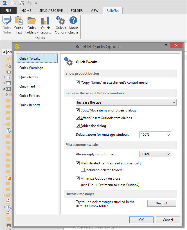This screenshot has width=187, height=230.
Task: Click the Quicks Options gears icon
Action: pyautogui.click(x=61, y=20)
